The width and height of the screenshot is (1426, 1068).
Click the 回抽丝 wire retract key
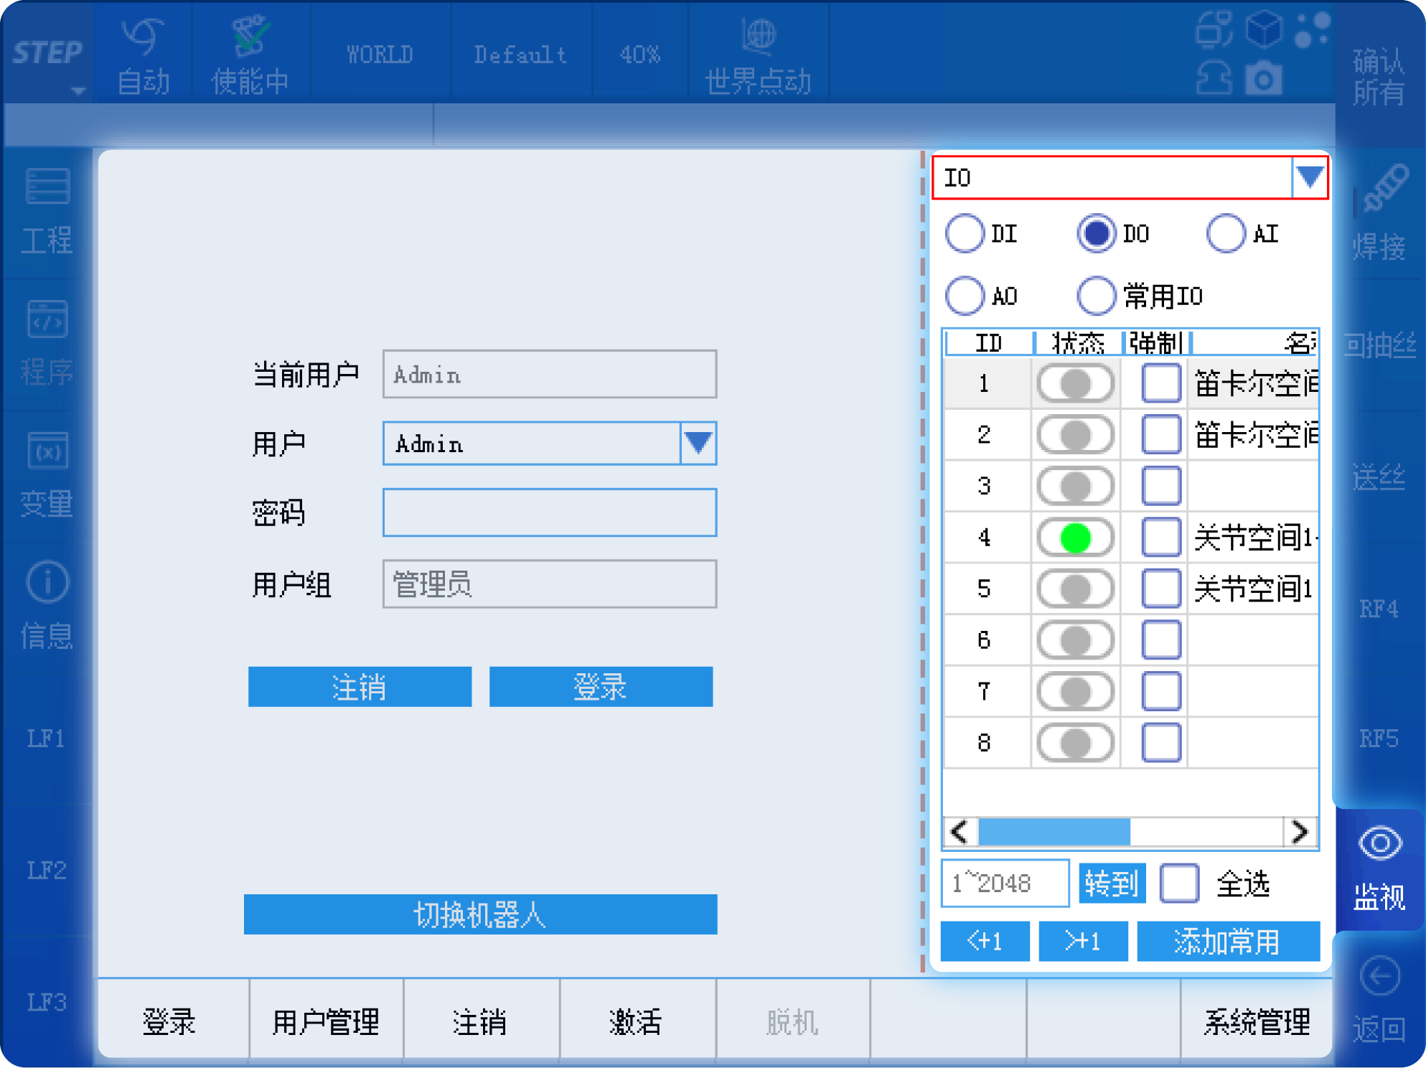(1379, 345)
